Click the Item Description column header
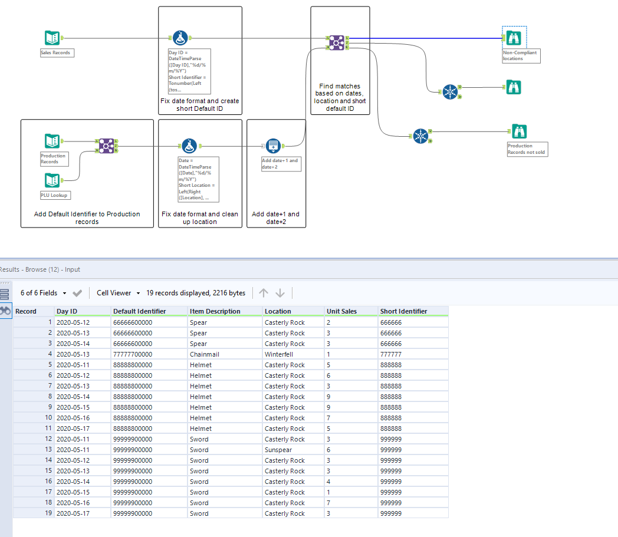Viewport: 618px width, 537px height. [x=215, y=311]
